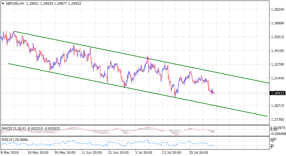
Task: Click the MACD(12,26,9) indicator label
Action: click(14, 129)
